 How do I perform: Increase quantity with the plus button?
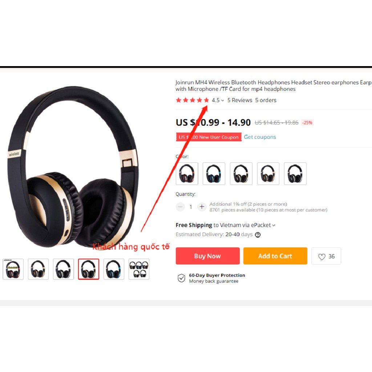point(202,207)
